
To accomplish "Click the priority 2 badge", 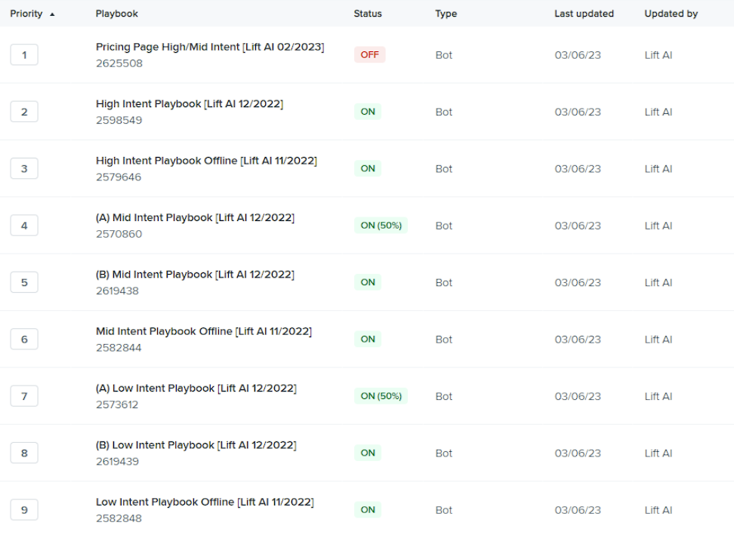I will point(23,111).
